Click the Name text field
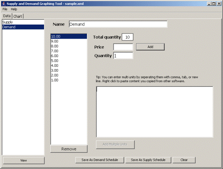The image size is (223, 169). tap(118, 24)
